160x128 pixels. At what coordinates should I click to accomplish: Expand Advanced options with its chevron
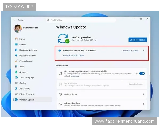point(143,104)
